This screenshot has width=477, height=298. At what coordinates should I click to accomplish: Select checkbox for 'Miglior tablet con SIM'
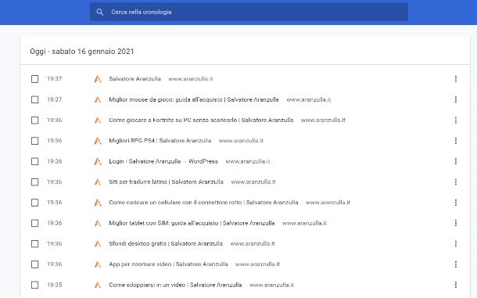tap(35, 223)
